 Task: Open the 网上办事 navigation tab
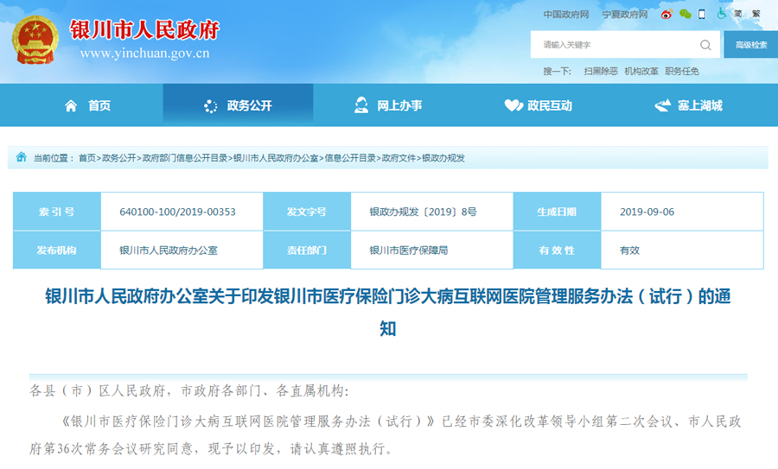388,105
